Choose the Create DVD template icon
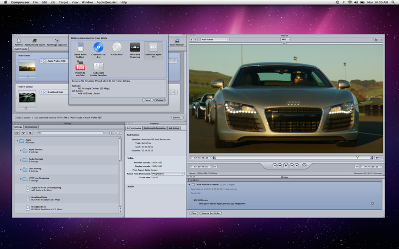This screenshot has width=399, height=249. point(117,48)
